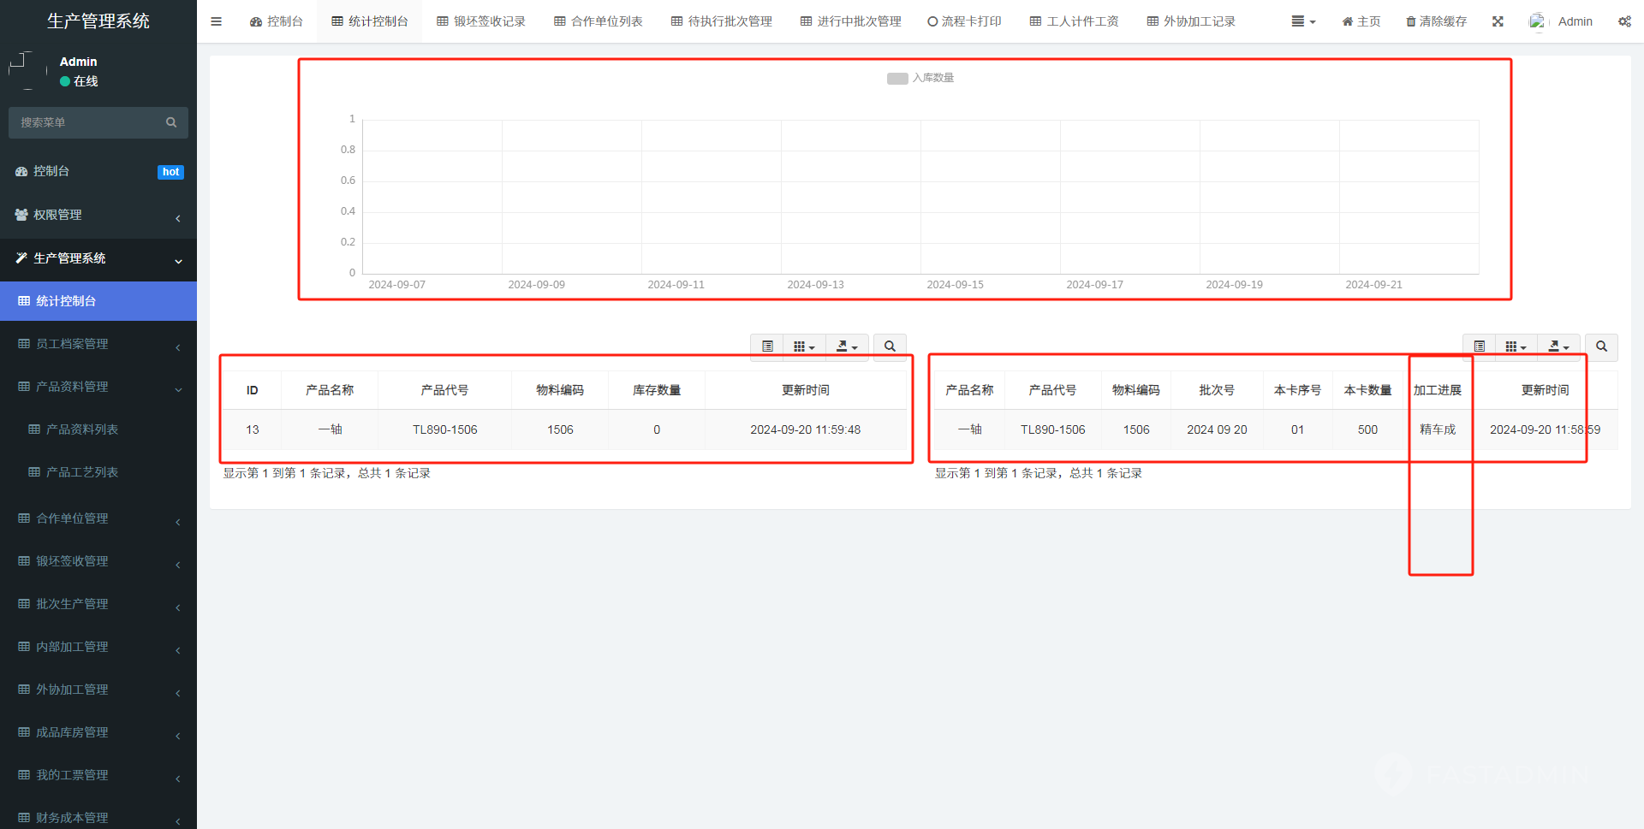
Task: Click the search icon above the left inventory table
Action: tap(890, 346)
